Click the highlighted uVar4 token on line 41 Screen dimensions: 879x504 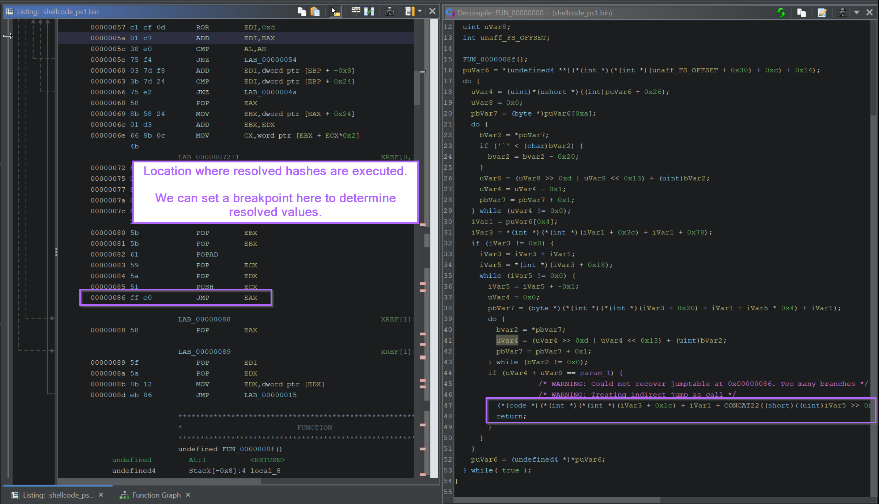(507, 340)
